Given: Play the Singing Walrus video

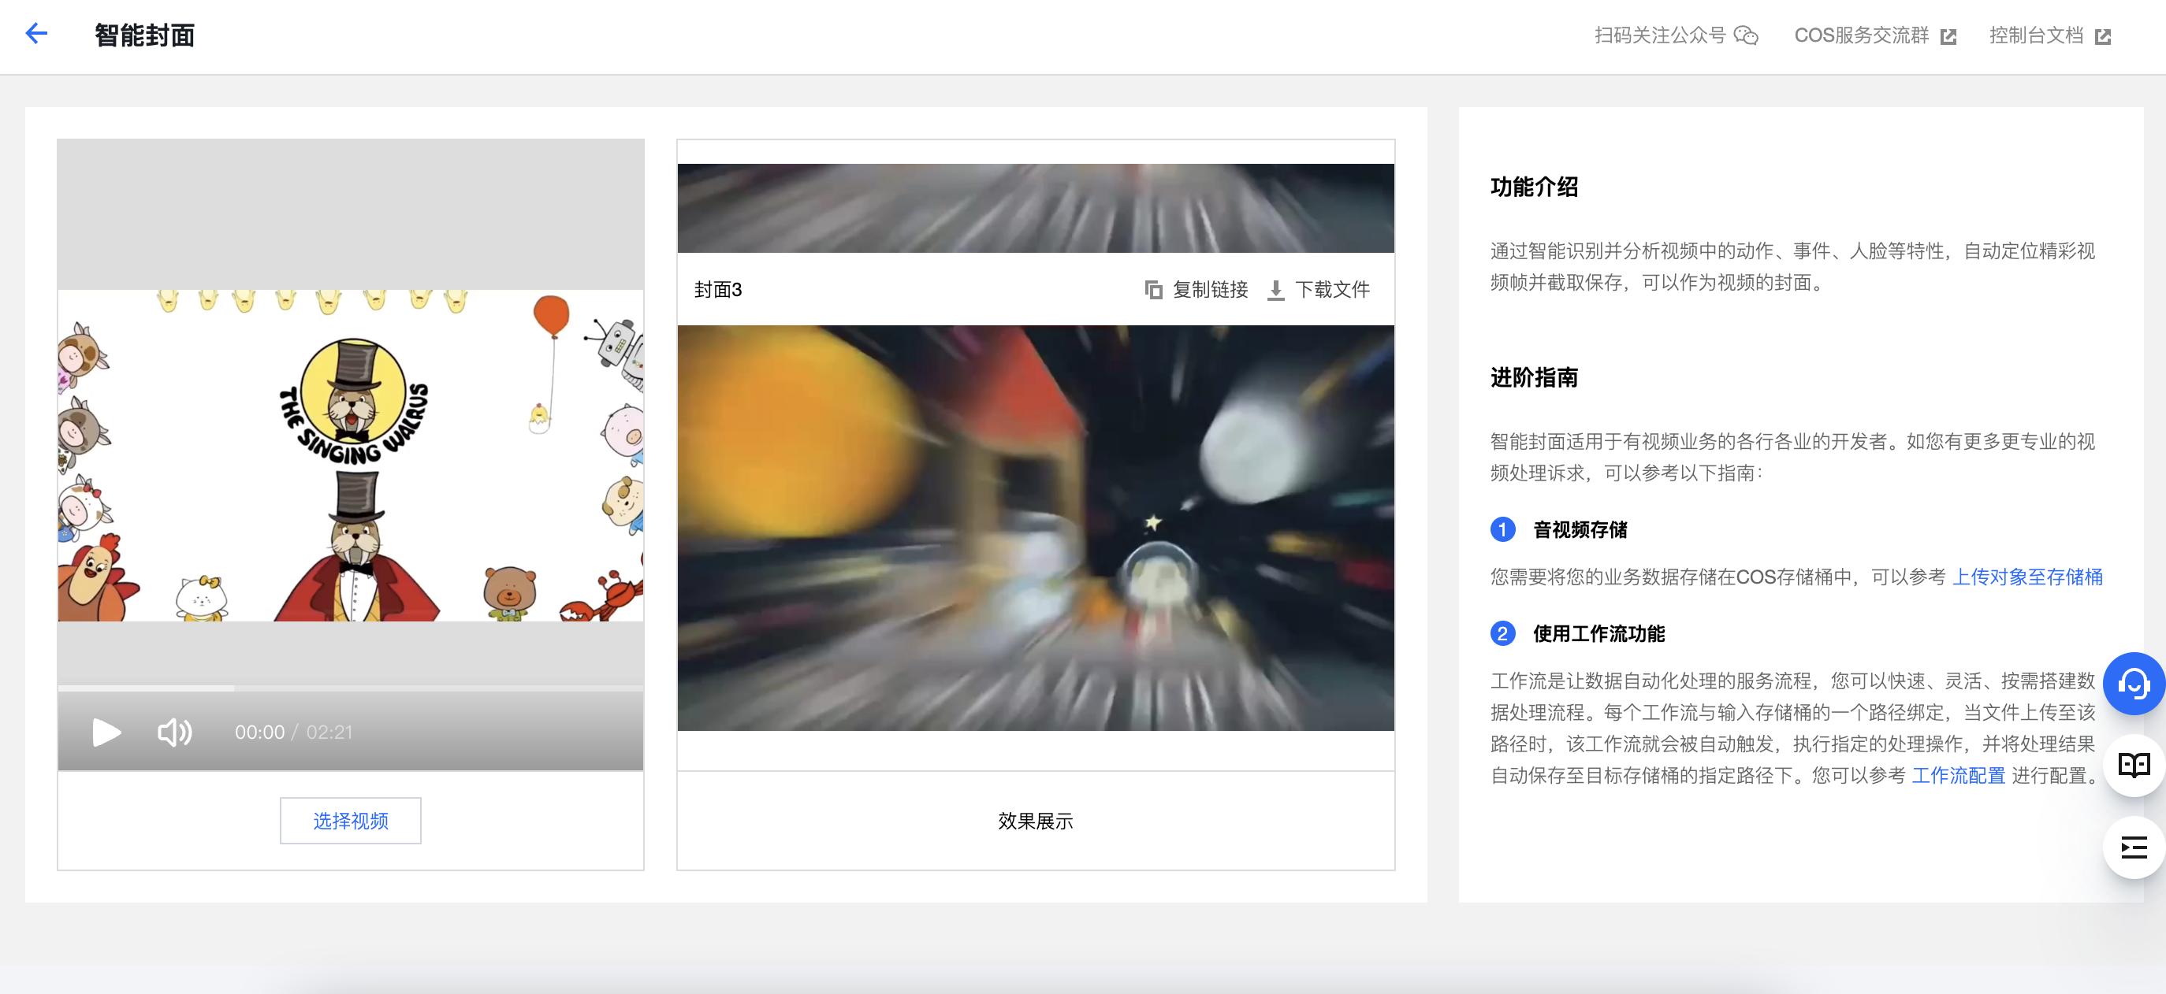Looking at the screenshot, I should [x=106, y=732].
